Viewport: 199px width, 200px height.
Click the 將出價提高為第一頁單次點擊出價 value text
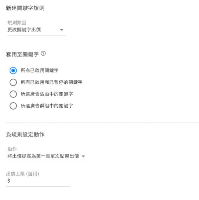(43, 156)
